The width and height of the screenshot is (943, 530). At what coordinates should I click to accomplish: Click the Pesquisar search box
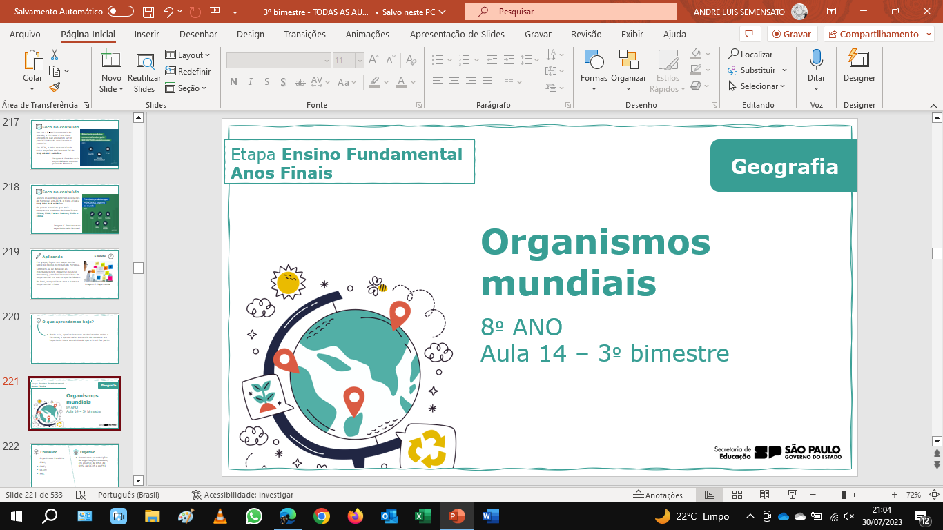click(570, 12)
